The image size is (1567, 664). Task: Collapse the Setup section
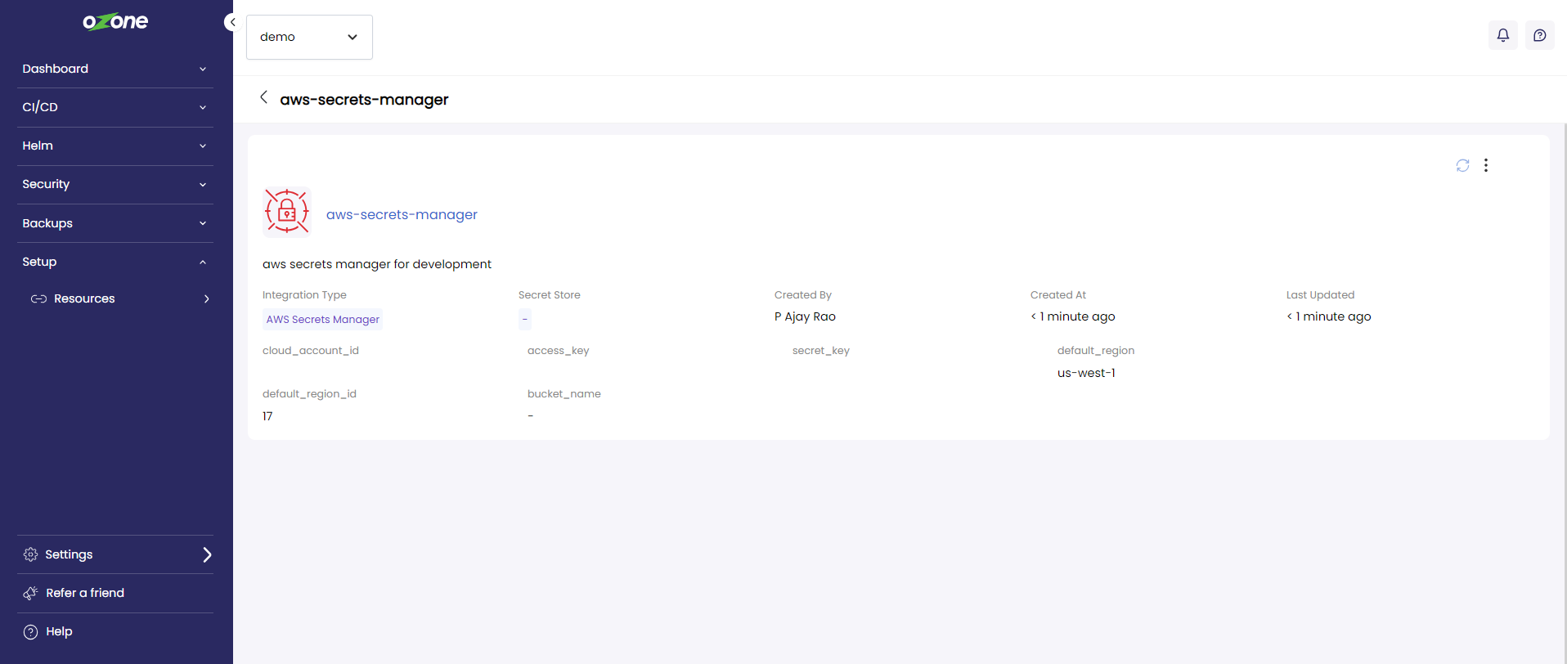[x=114, y=262]
